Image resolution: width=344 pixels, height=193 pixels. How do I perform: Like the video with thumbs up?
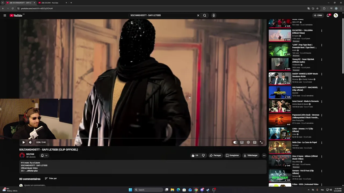tap(195, 155)
